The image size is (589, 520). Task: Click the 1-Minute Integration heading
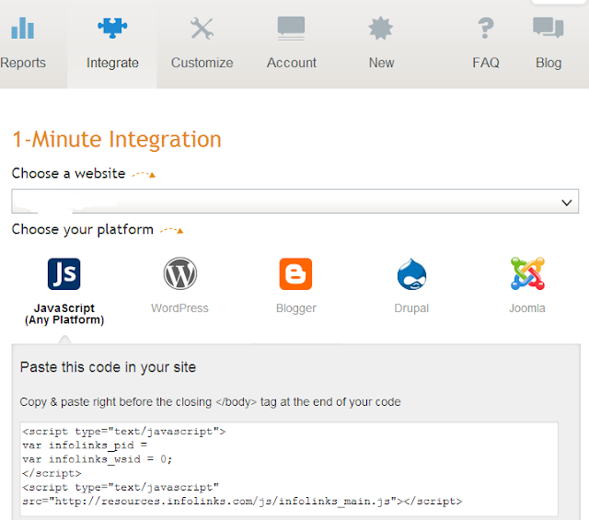117,139
